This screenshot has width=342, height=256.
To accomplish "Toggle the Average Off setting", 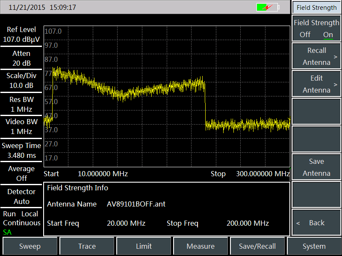I will click(21, 174).
